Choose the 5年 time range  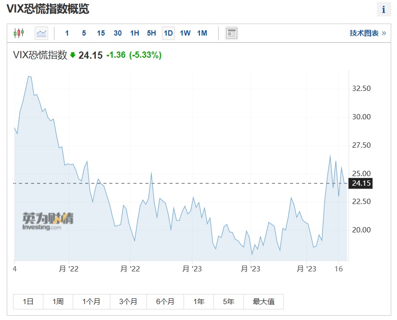[229, 302]
